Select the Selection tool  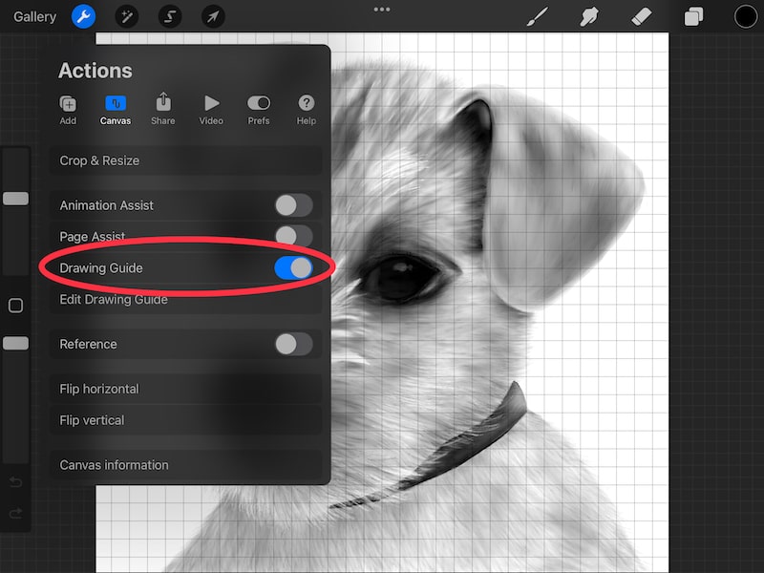170,16
